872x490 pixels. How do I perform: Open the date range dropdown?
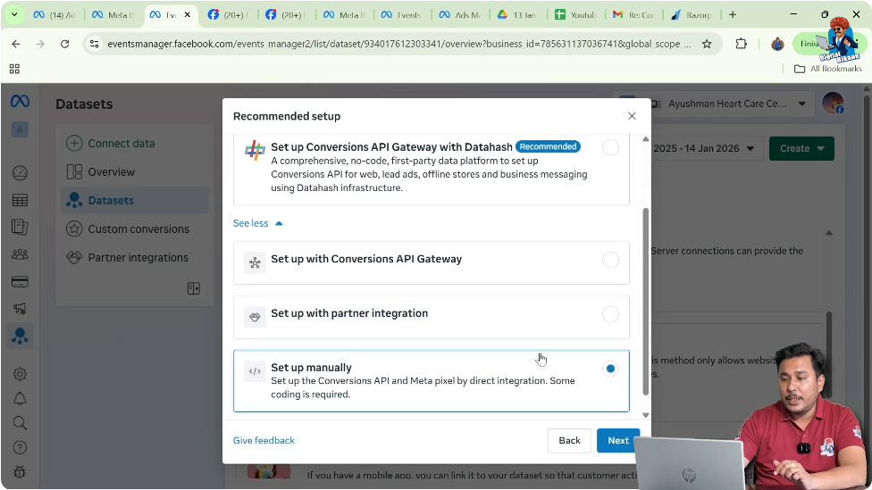tap(703, 148)
